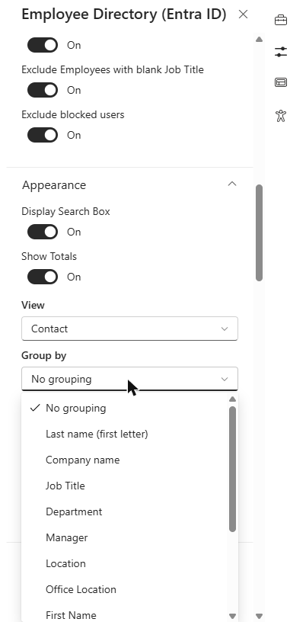Click the pane scrollbar thumb
This screenshot has width=306, height=622.
tap(260, 232)
